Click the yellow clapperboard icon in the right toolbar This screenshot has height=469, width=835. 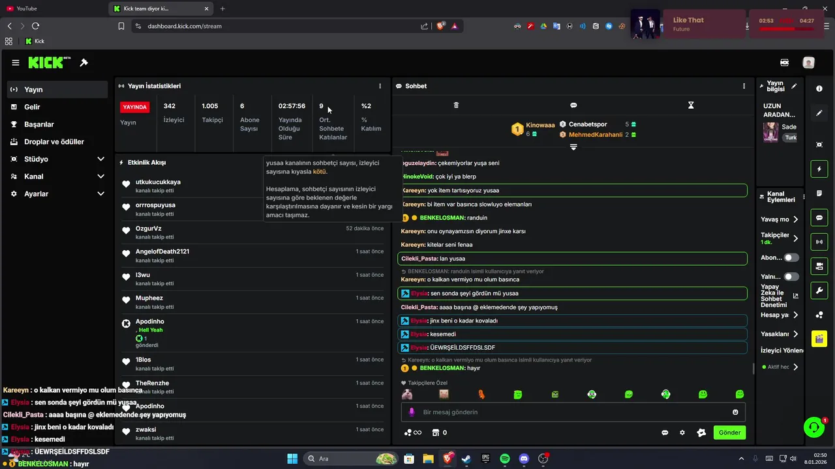(819, 339)
